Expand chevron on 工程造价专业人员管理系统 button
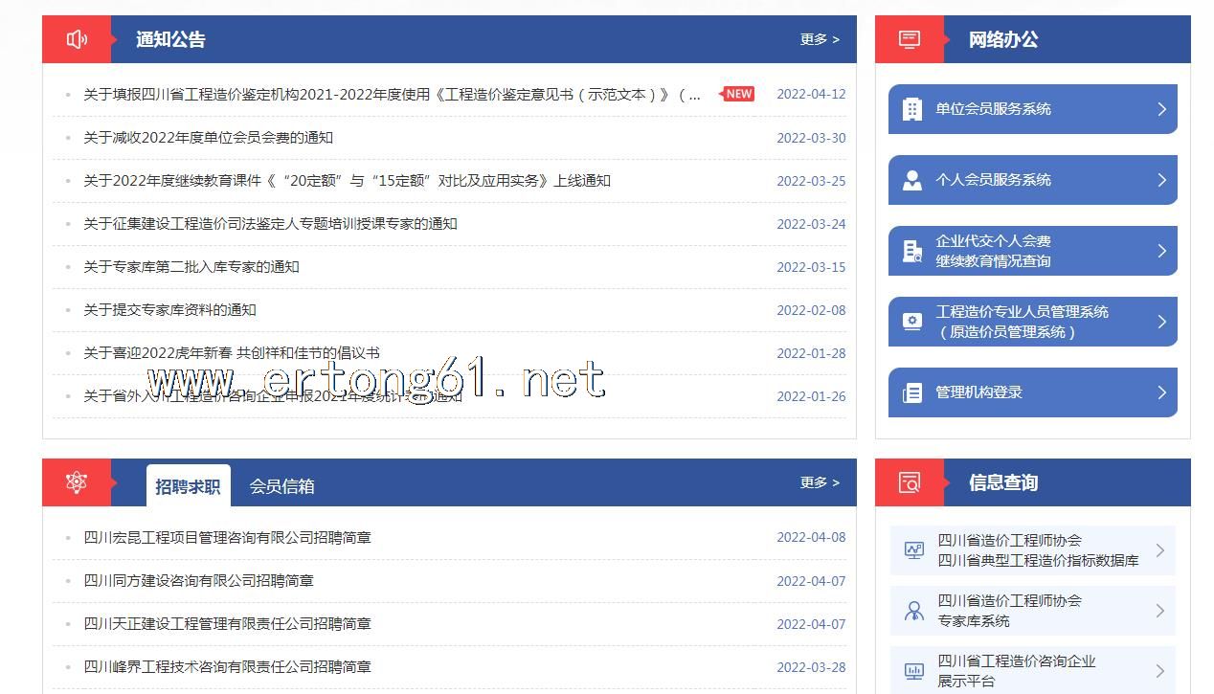 coord(1161,322)
